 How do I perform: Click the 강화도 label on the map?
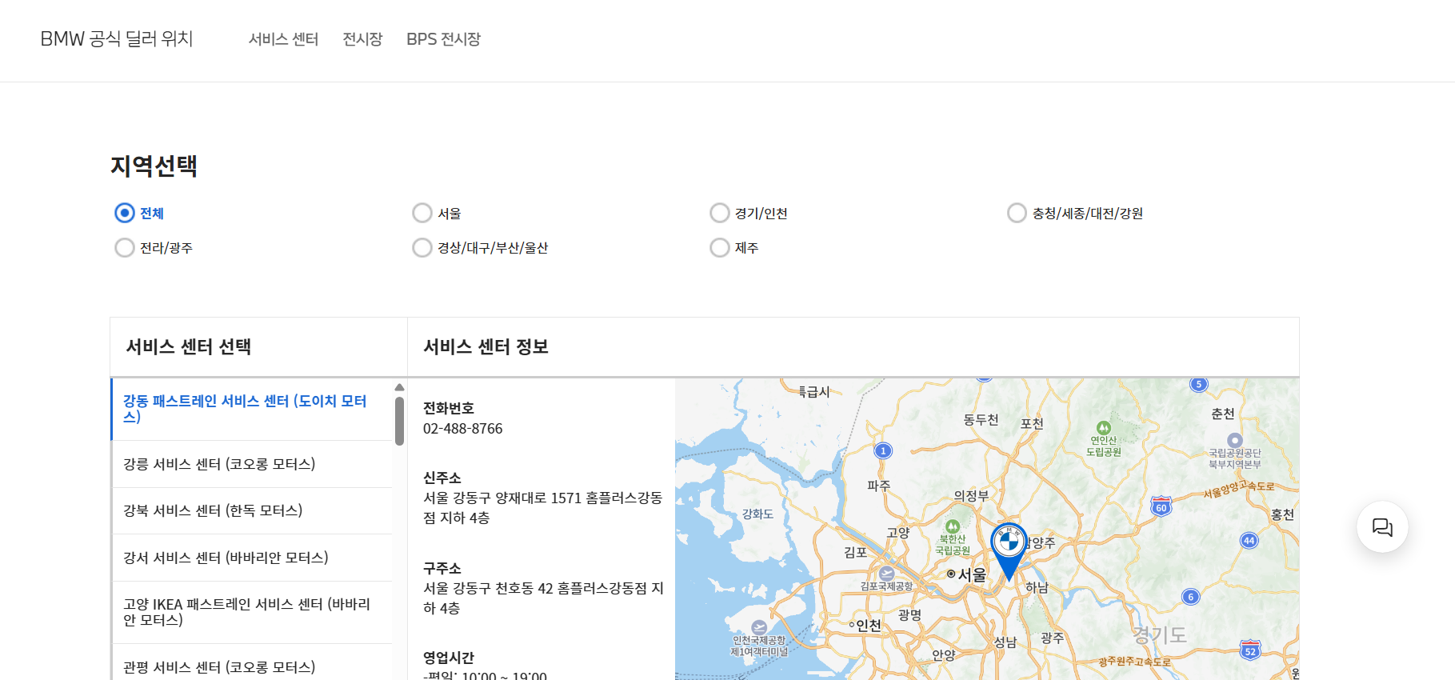[x=757, y=514]
